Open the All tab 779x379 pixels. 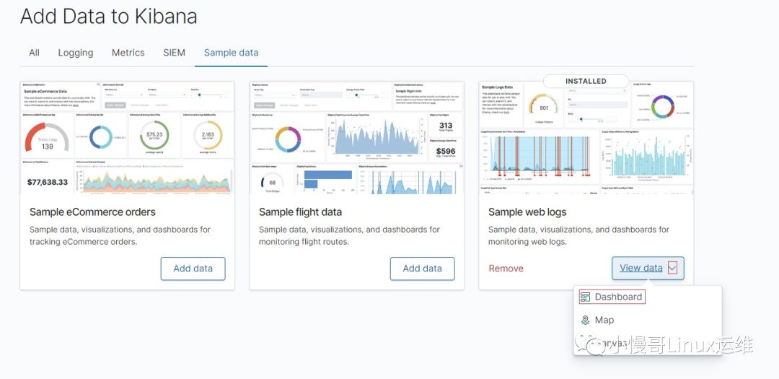pos(34,53)
